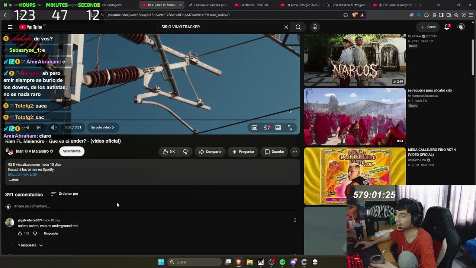476x268 pixels.
Task: Click the Preguntar button
Action: (243, 151)
